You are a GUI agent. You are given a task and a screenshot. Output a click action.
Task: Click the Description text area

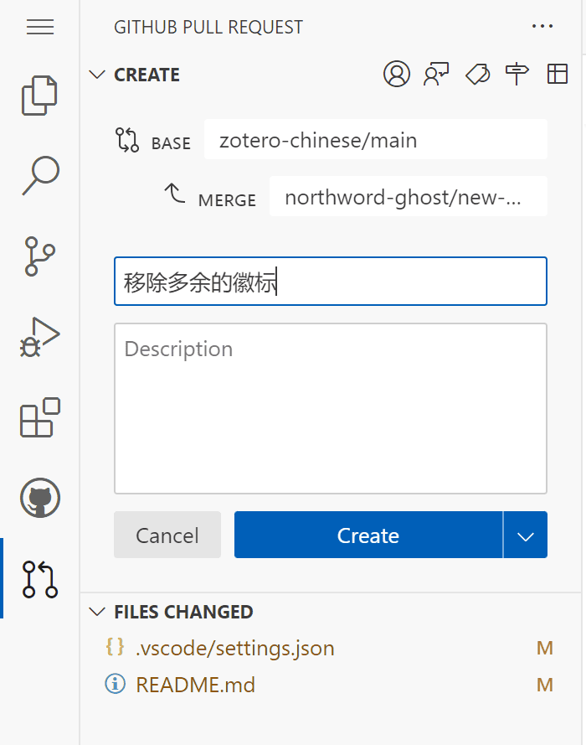click(x=330, y=408)
